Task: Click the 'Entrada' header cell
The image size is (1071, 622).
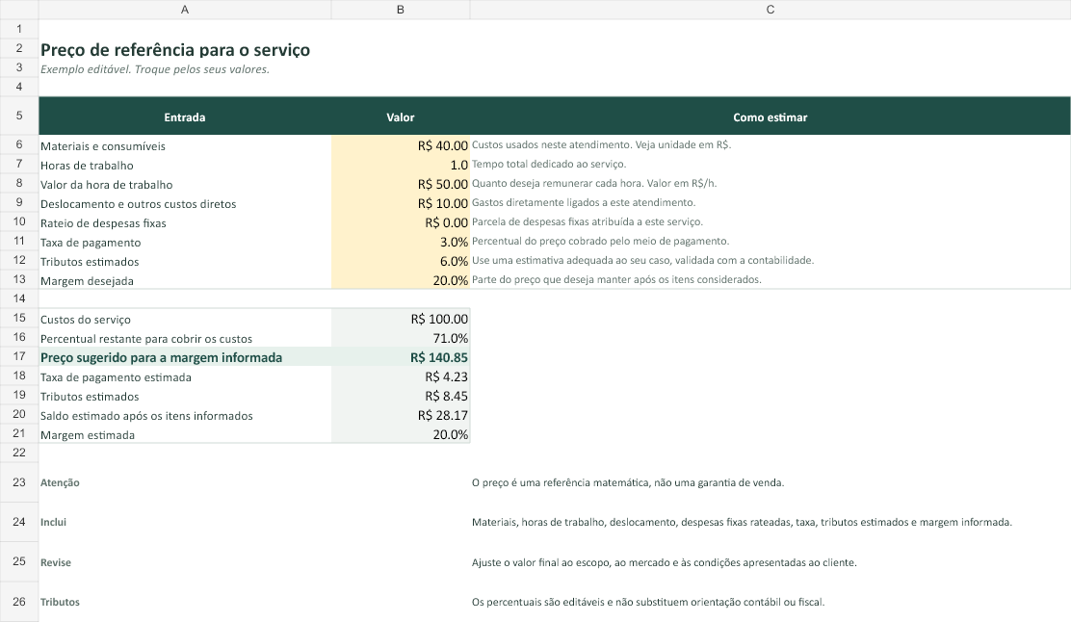Action: [185, 117]
